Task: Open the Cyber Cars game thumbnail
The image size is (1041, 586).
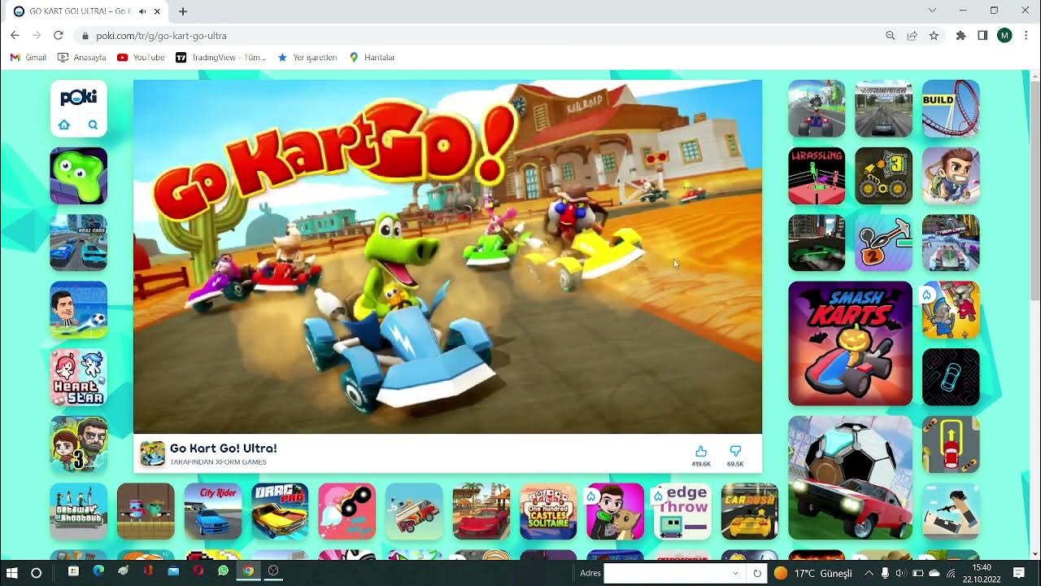Action: (x=951, y=243)
